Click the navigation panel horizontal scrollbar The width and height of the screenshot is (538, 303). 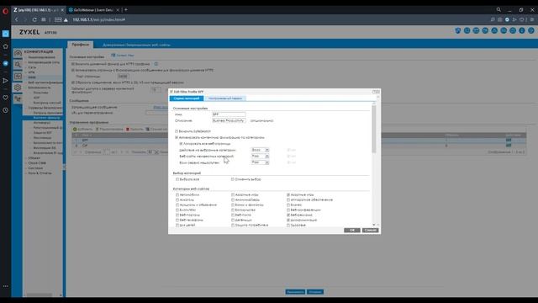pos(40,295)
